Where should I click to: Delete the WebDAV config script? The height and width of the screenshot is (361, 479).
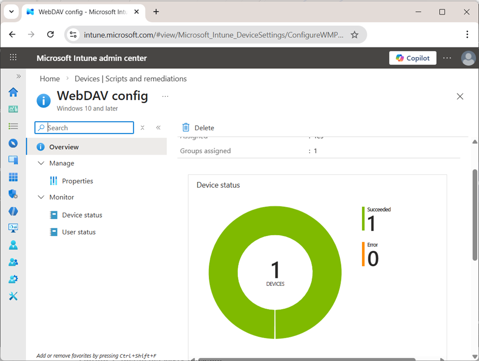coord(198,127)
